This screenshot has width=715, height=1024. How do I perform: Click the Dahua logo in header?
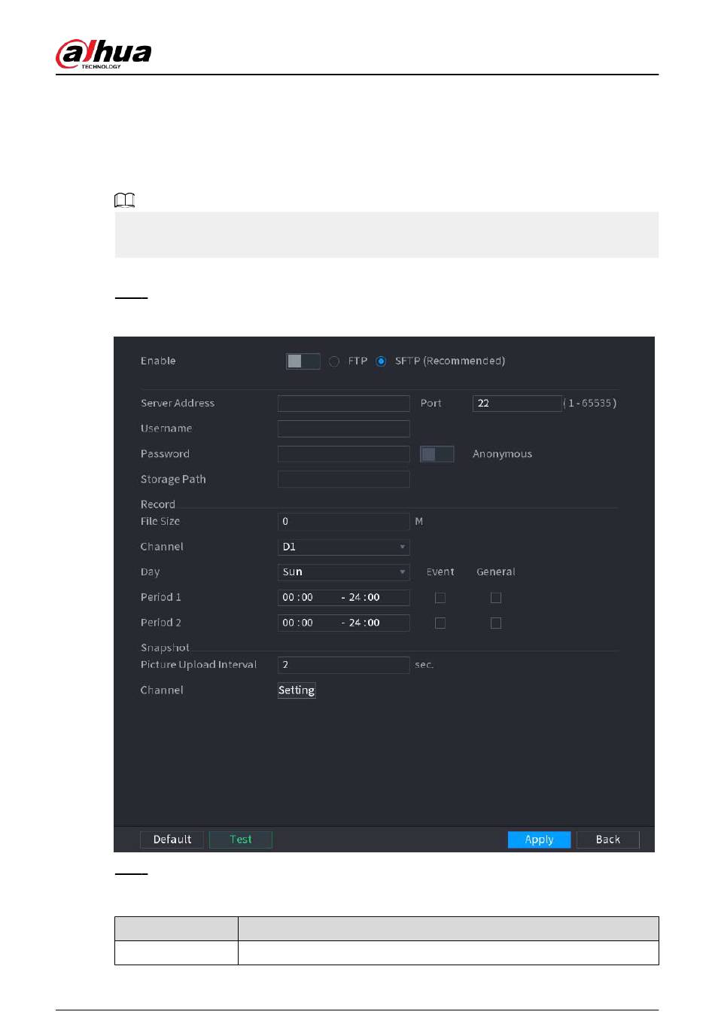104,54
